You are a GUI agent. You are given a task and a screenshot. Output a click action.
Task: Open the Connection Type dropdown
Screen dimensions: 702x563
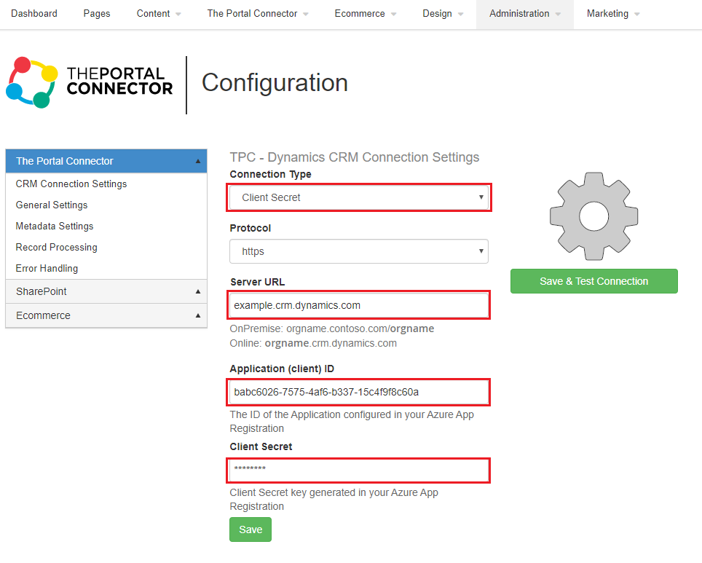[x=358, y=197]
